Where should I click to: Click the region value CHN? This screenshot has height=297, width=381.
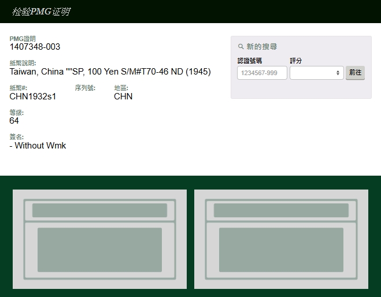(123, 96)
